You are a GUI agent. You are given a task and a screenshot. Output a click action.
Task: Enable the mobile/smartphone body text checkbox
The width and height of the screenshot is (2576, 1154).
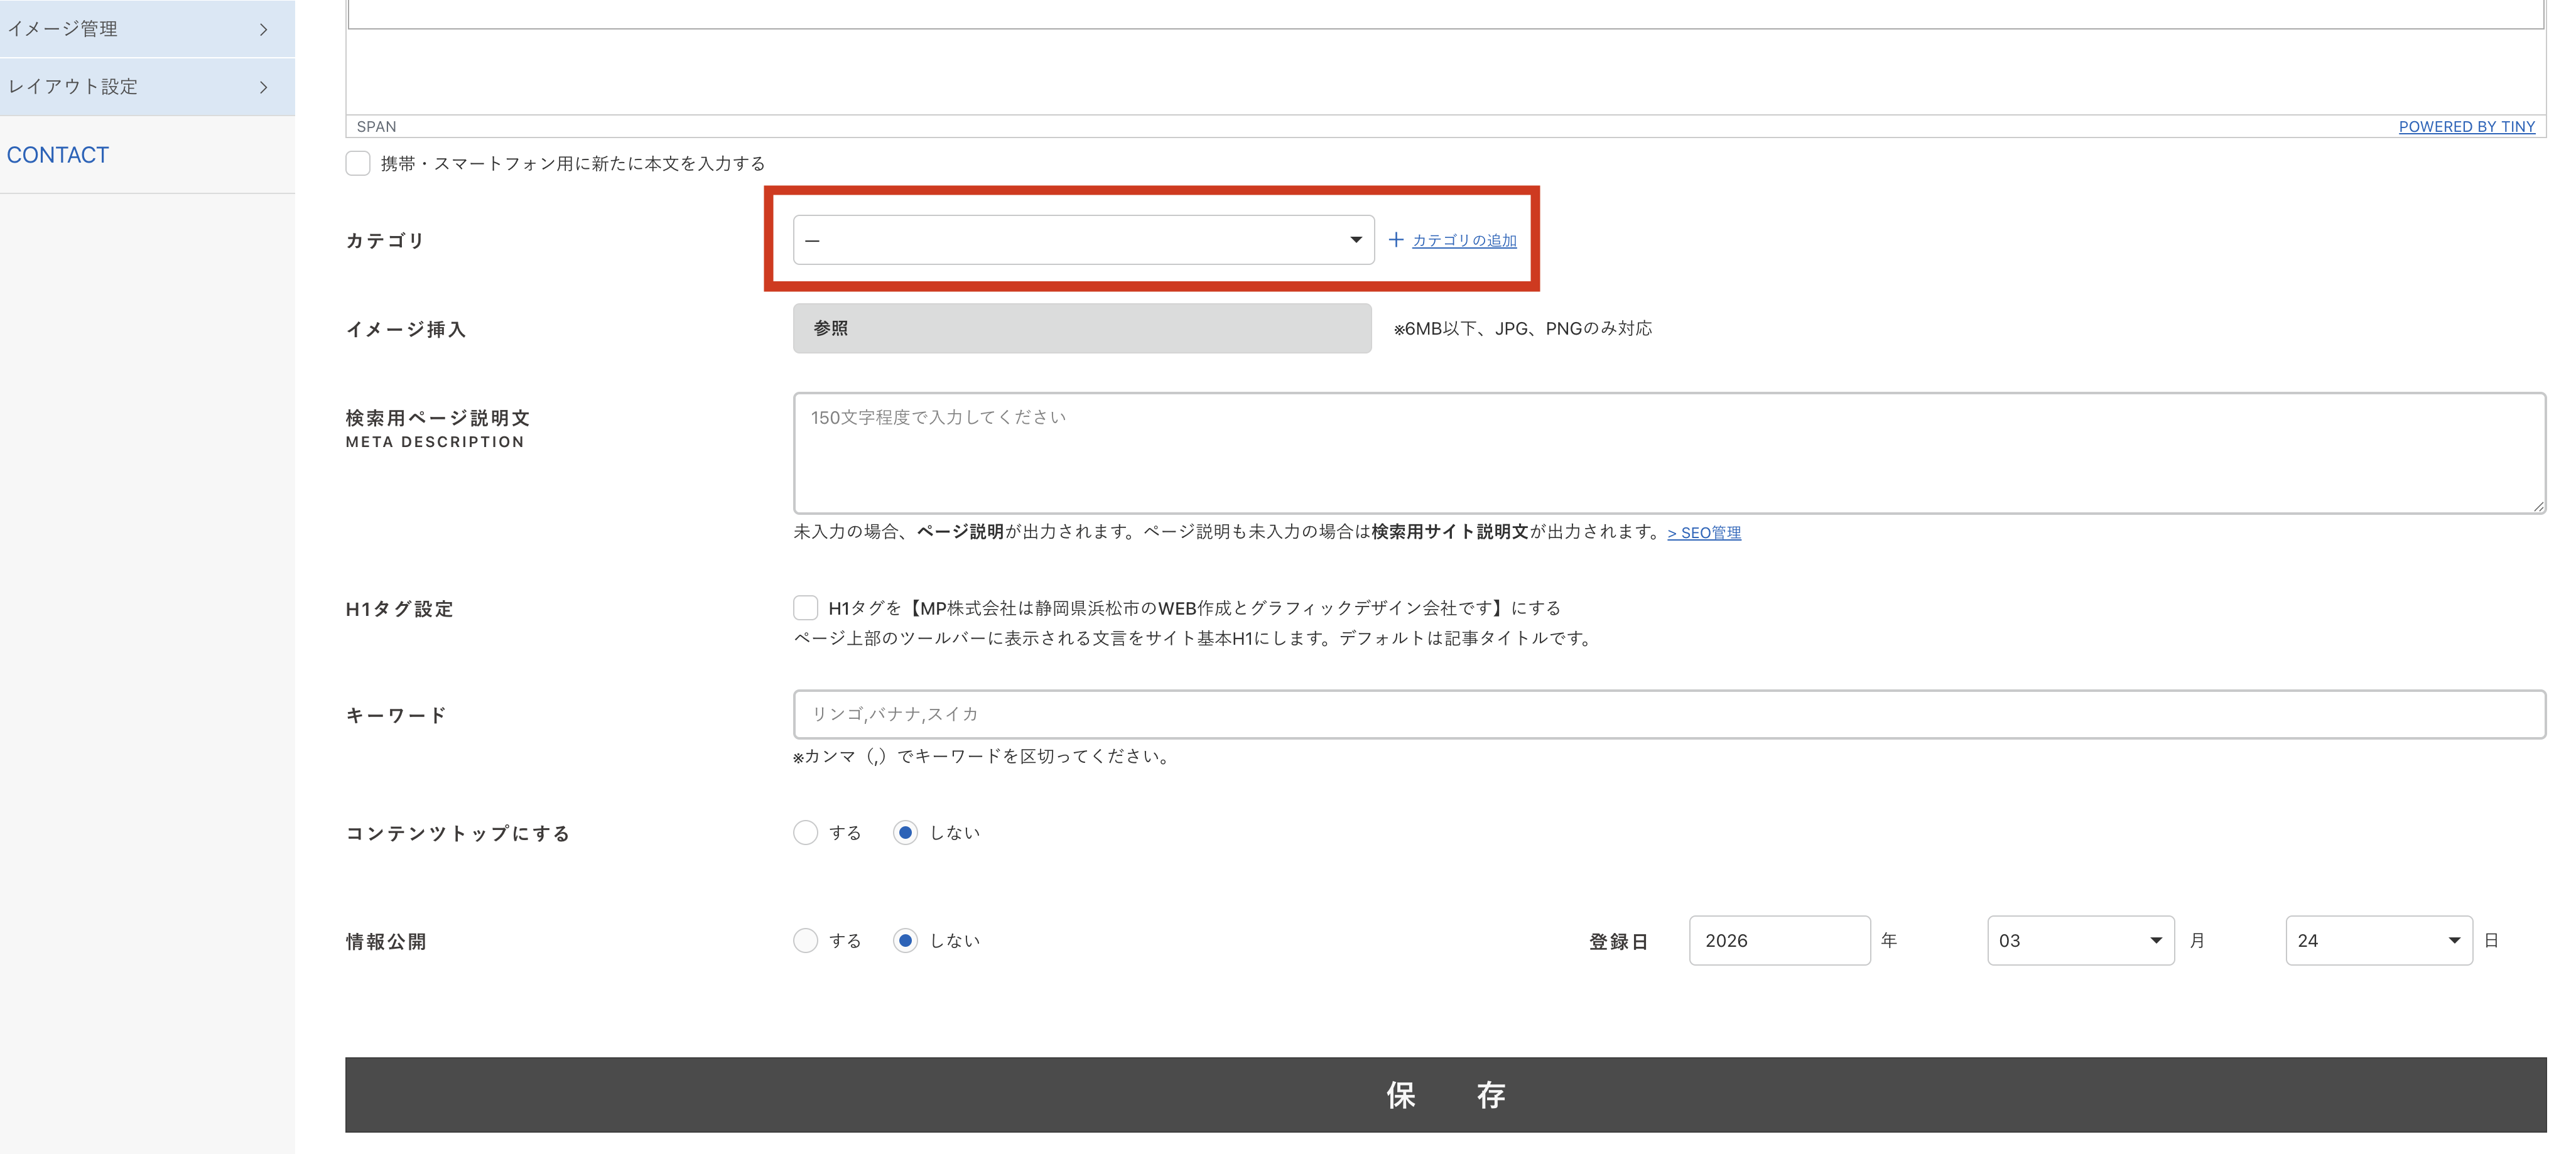coord(358,163)
